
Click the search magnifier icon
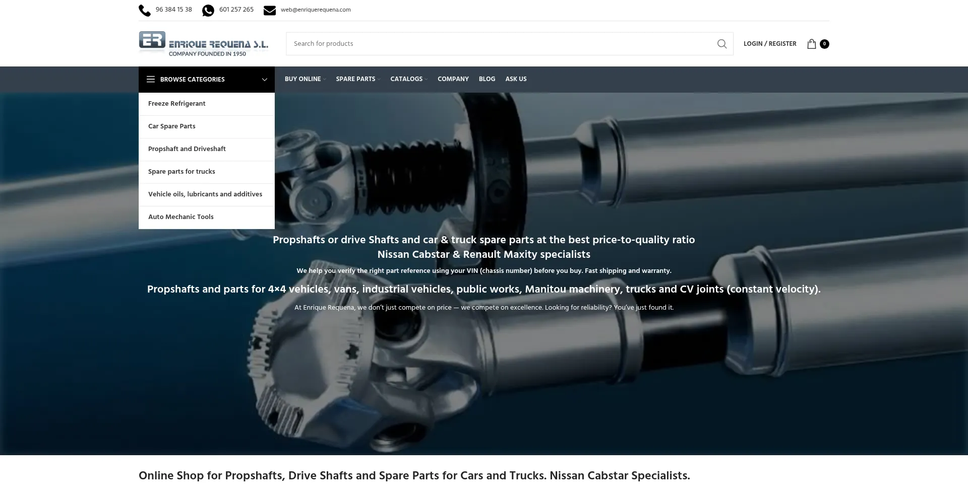pyautogui.click(x=722, y=44)
